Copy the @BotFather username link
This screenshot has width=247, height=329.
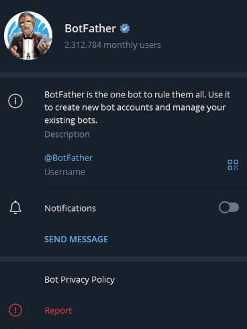point(68,158)
